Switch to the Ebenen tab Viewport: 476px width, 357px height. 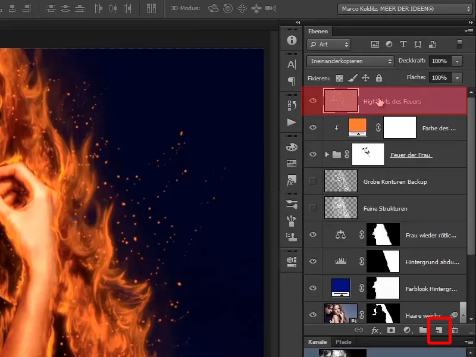pyautogui.click(x=318, y=32)
